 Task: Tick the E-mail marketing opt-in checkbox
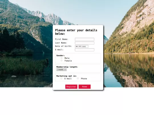coord(61,78)
